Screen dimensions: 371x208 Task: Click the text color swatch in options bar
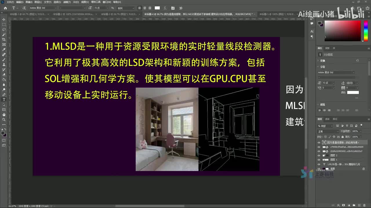pyautogui.click(x=157, y=8)
